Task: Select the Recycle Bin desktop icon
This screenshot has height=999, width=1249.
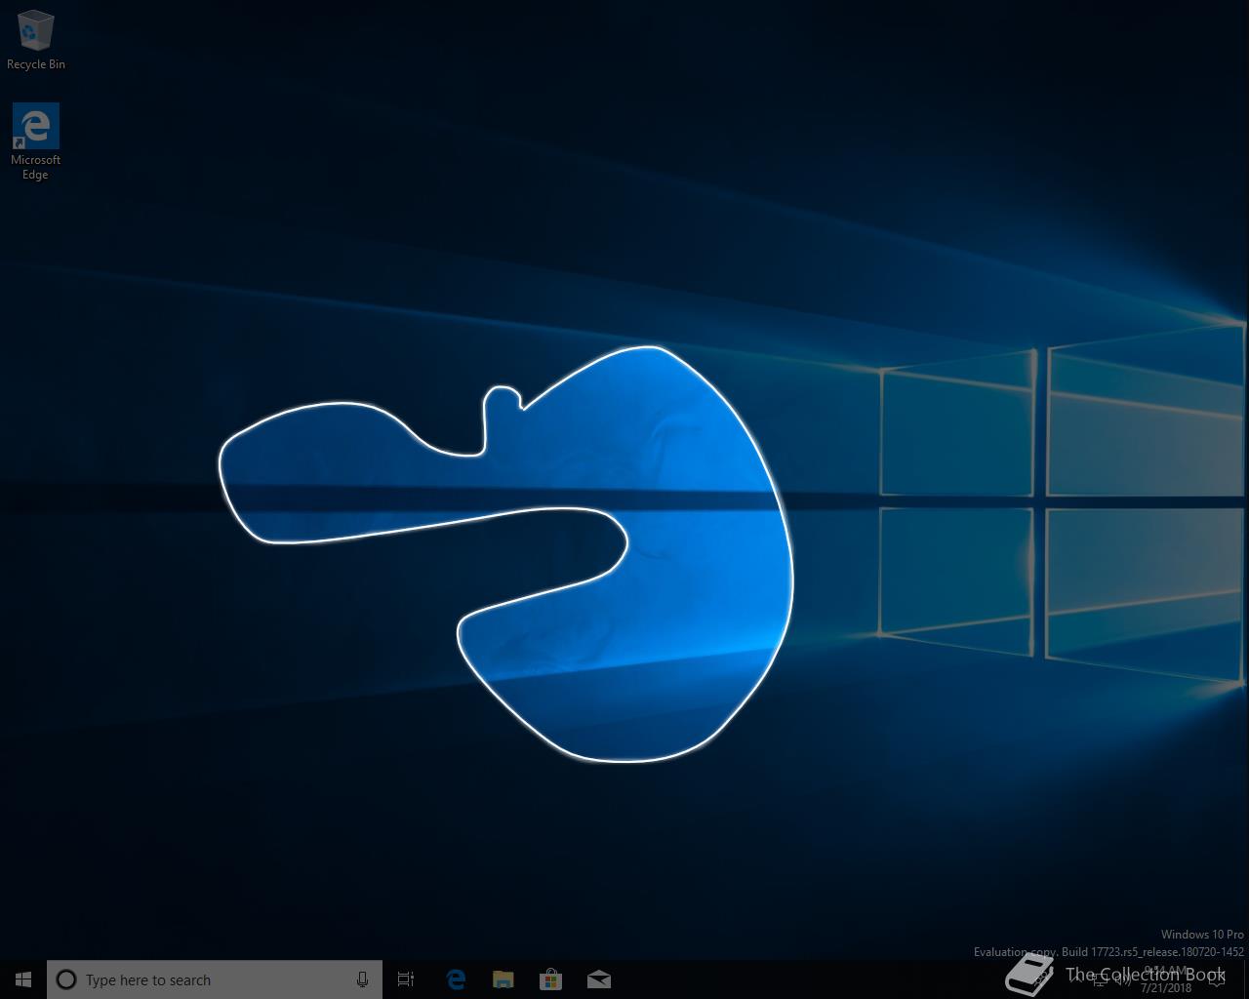Action: pyautogui.click(x=36, y=40)
